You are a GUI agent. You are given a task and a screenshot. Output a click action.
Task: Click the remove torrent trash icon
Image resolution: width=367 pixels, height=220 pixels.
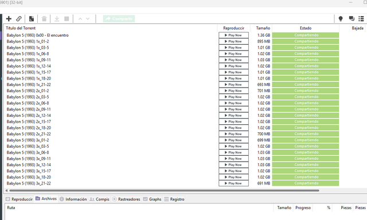point(44,19)
